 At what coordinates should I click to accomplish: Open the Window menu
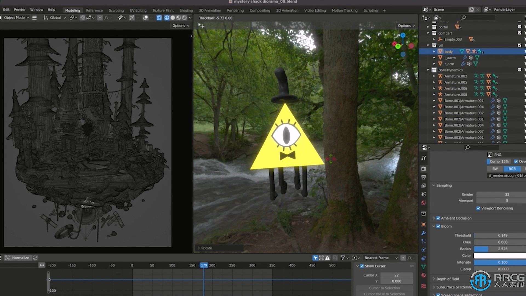click(36, 10)
